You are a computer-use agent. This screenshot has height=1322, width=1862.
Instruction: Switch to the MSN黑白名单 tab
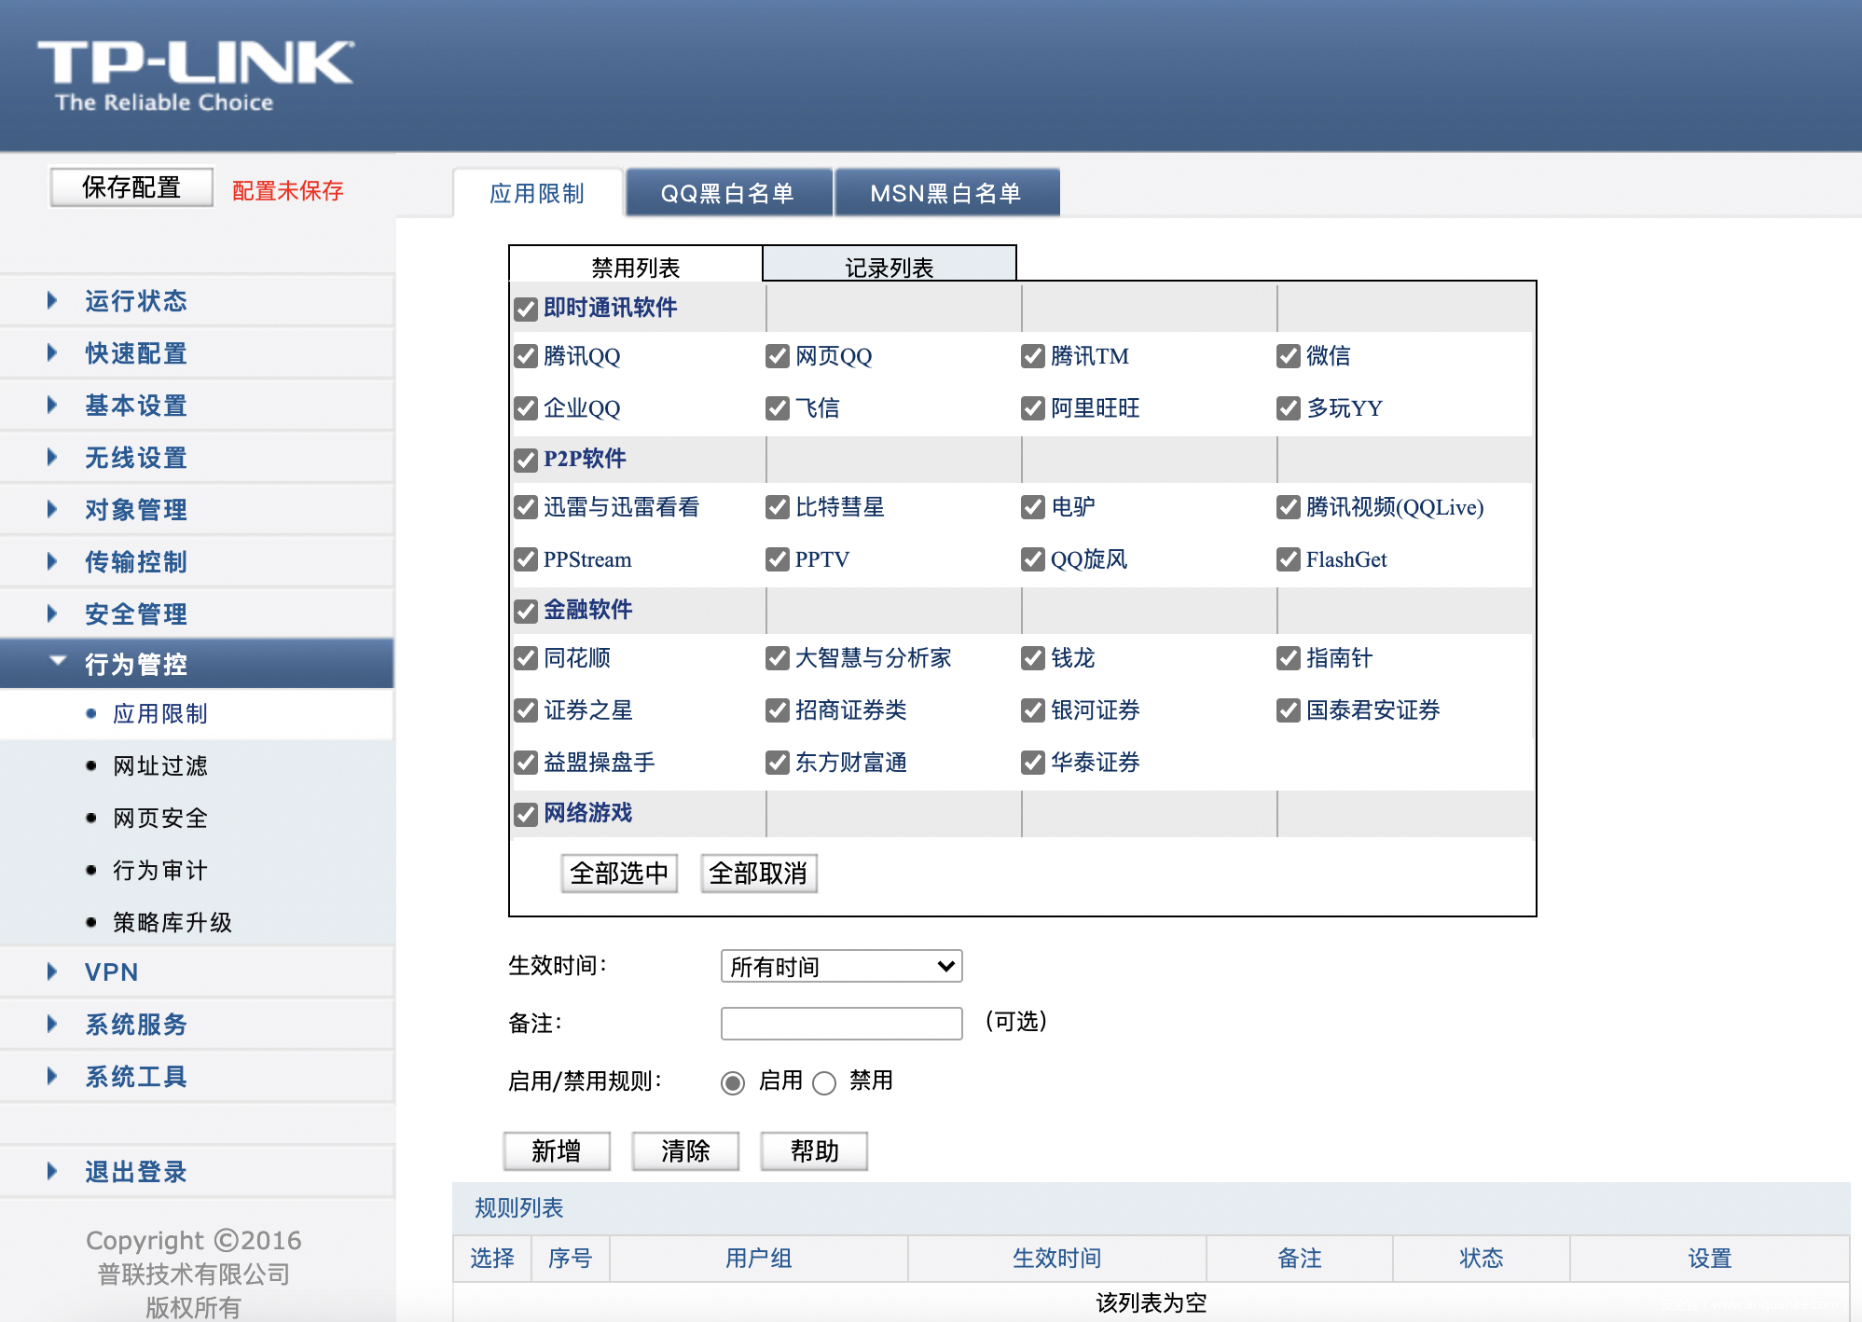click(945, 193)
